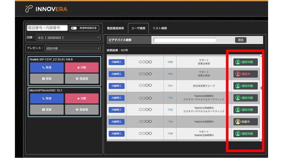Click 西日本営業グループ department text

[204, 86]
